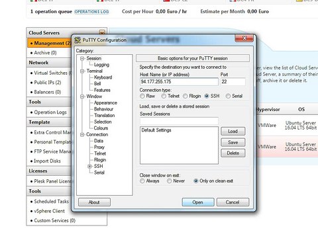Open the Bell category

(97, 84)
